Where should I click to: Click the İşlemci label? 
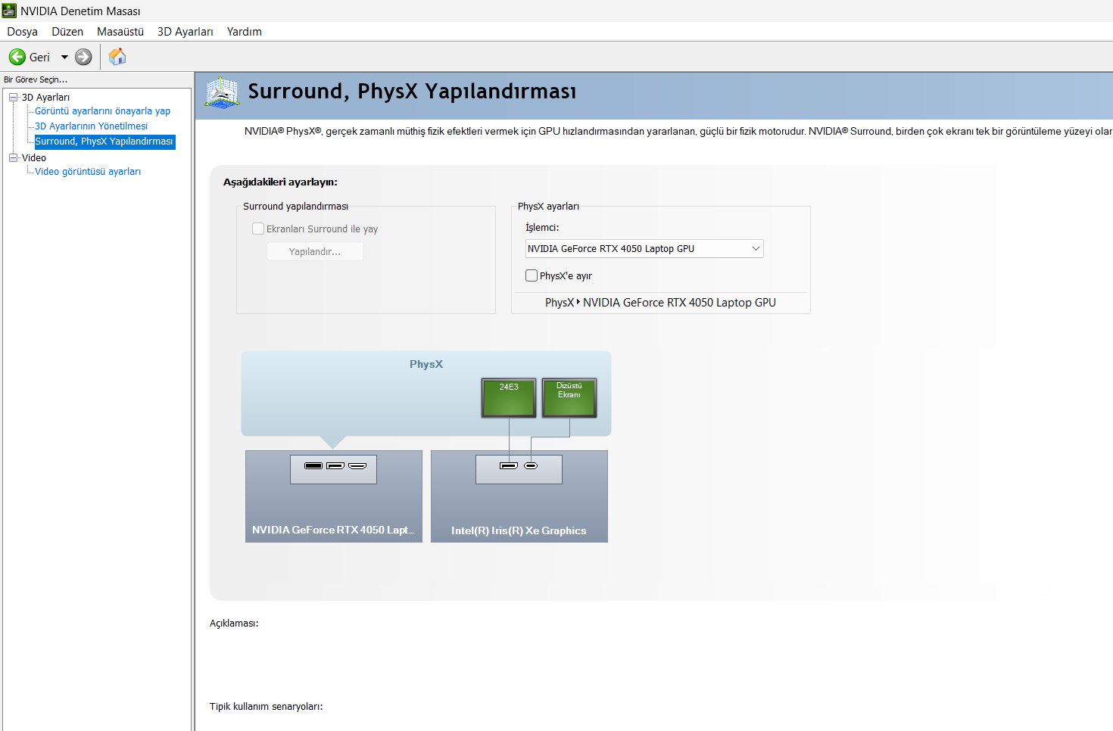pos(542,228)
